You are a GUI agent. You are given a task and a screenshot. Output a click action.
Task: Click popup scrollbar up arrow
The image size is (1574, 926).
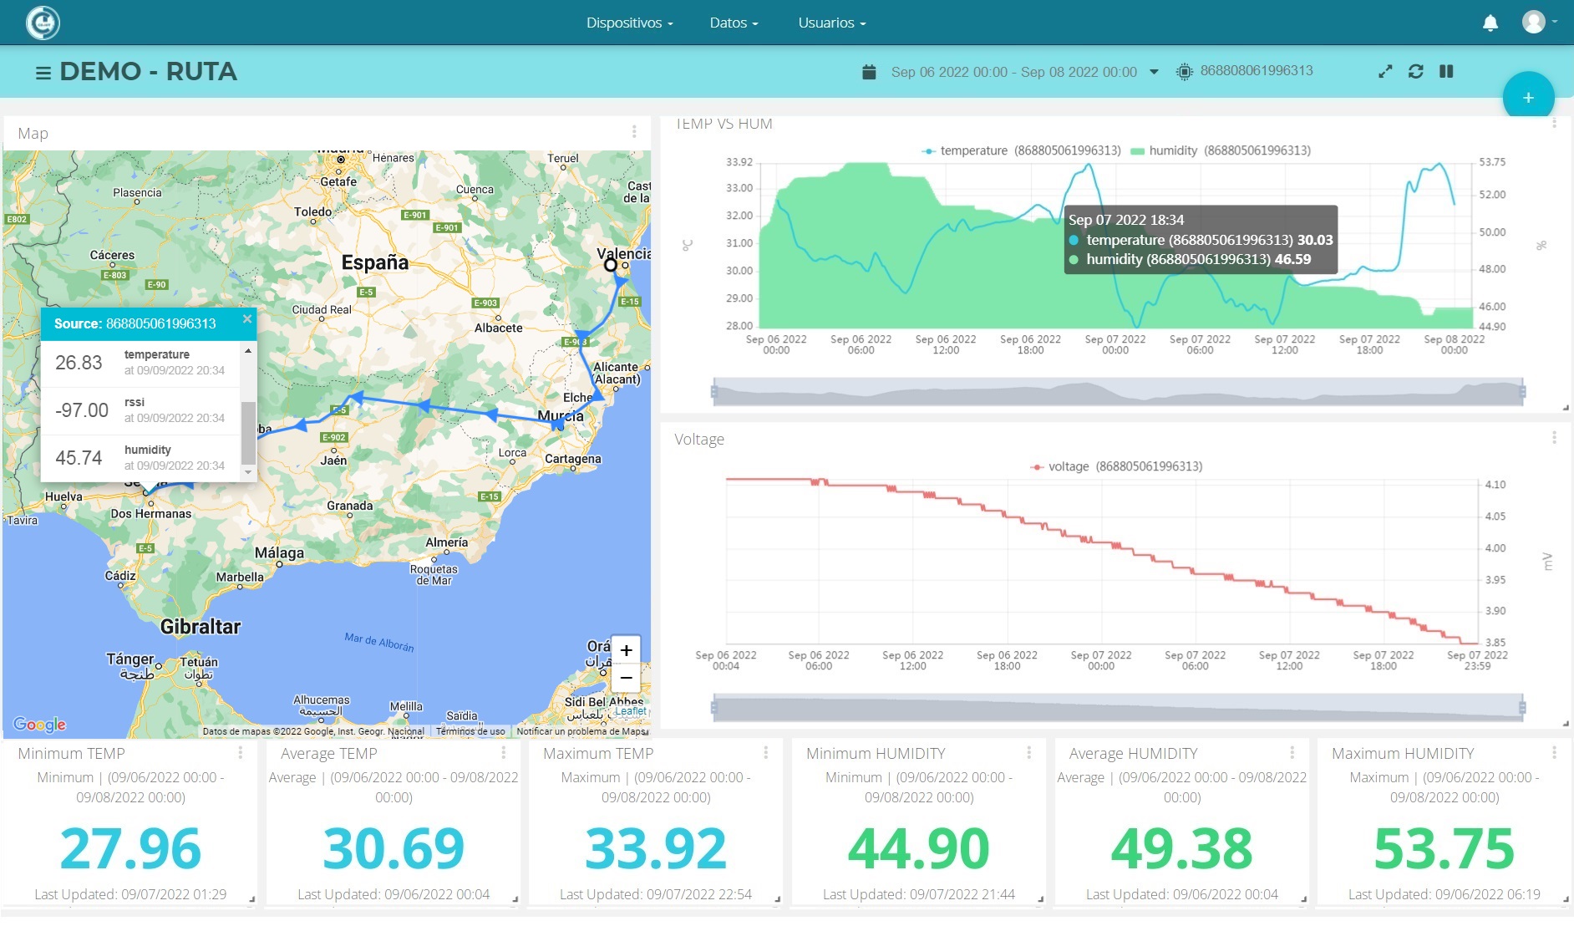point(248,350)
